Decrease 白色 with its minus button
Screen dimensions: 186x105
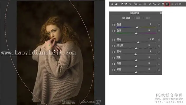[x=113, y=64]
